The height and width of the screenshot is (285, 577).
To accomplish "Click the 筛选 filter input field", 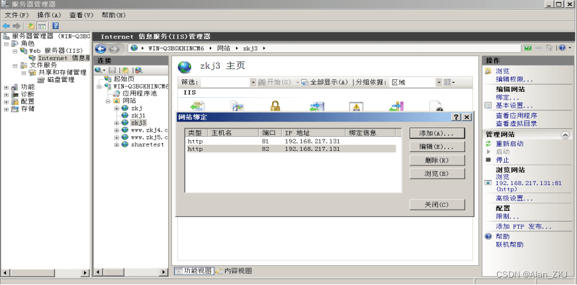I will [x=225, y=83].
